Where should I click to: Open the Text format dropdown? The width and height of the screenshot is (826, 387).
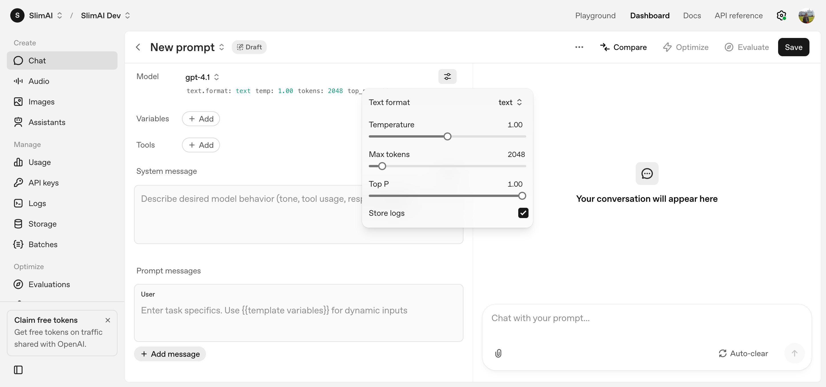510,102
